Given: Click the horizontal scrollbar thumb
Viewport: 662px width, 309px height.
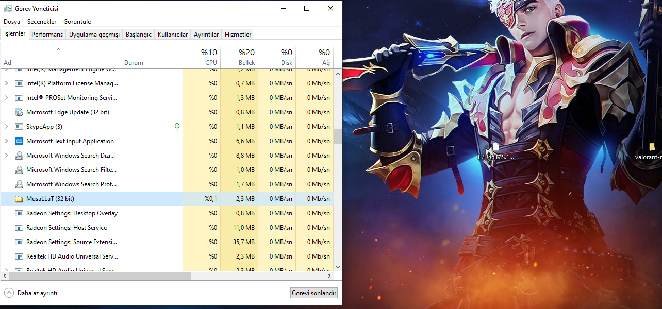Looking at the screenshot, I should (x=100, y=276).
